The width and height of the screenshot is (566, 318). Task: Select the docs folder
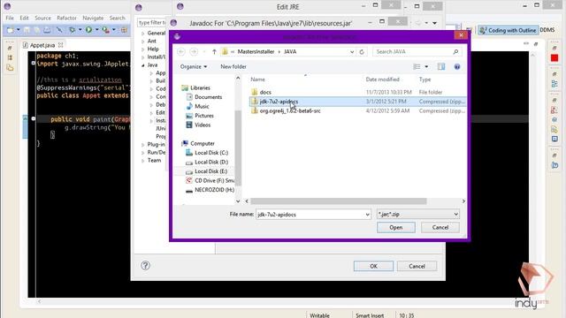tap(265, 92)
